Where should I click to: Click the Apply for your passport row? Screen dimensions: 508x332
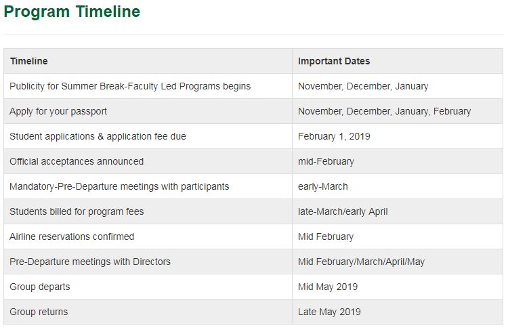(58, 111)
